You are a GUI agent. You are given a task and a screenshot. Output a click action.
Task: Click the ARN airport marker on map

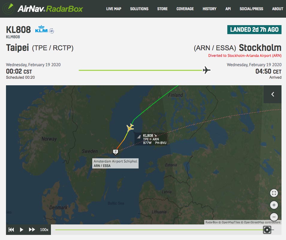(x=115, y=152)
